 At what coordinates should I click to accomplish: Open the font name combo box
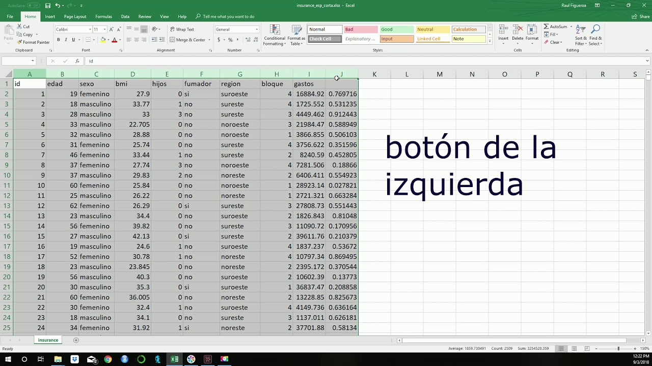point(73,29)
